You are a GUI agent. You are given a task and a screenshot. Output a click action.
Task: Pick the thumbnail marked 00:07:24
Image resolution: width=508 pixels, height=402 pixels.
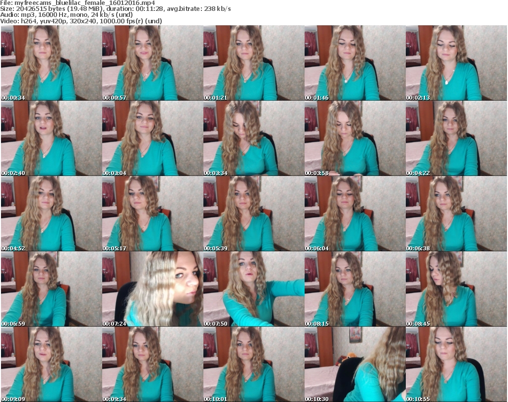coord(153,289)
